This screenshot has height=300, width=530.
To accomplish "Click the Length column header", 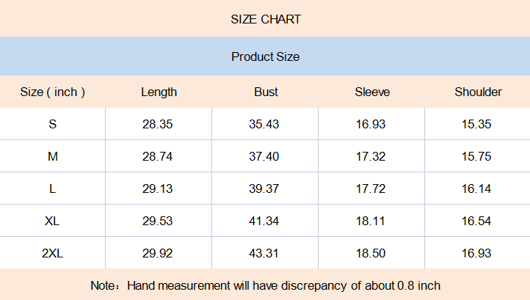I will (x=159, y=92).
